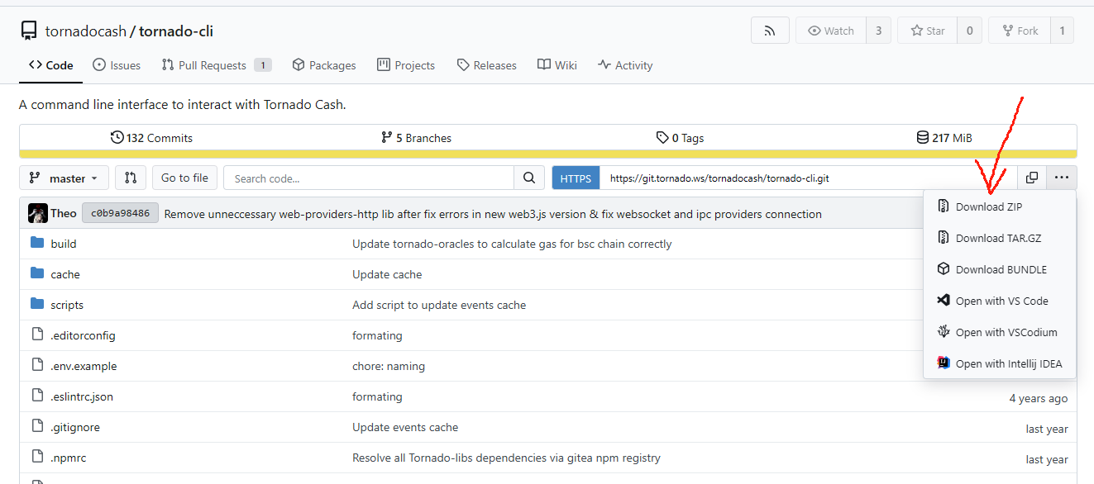1094x484 pixels.
Task: Open the three-dots more options menu
Action: pos(1062,178)
